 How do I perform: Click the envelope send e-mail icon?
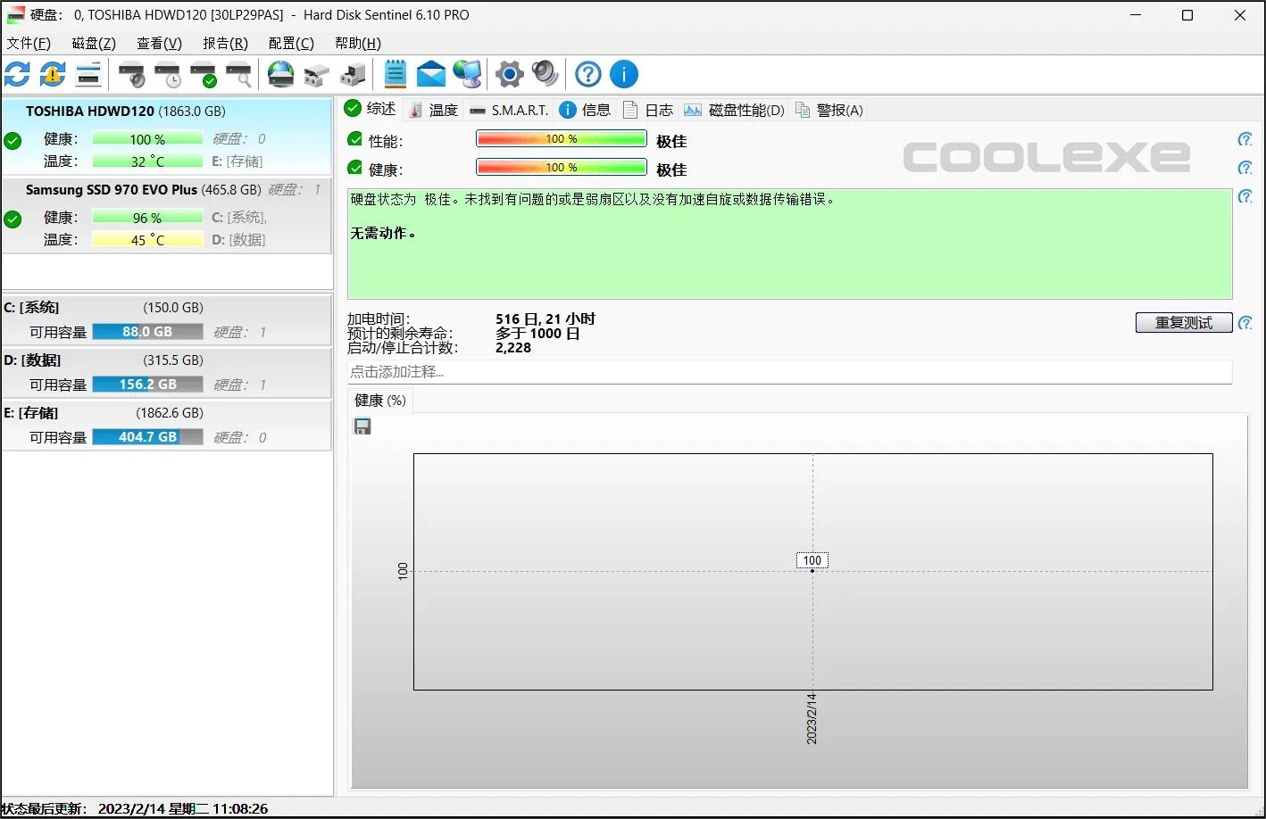tap(431, 74)
